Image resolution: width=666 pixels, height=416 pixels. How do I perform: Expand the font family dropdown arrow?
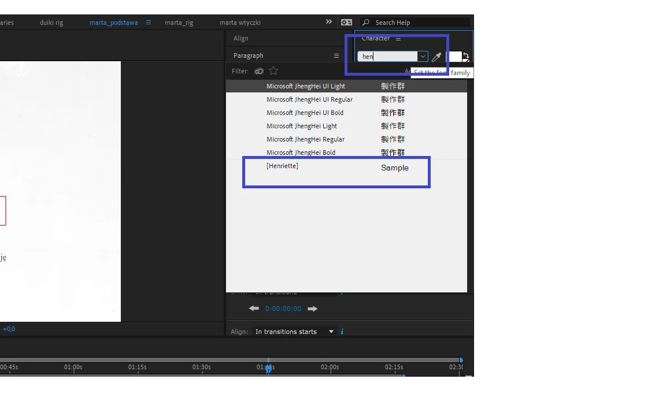point(423,57)
